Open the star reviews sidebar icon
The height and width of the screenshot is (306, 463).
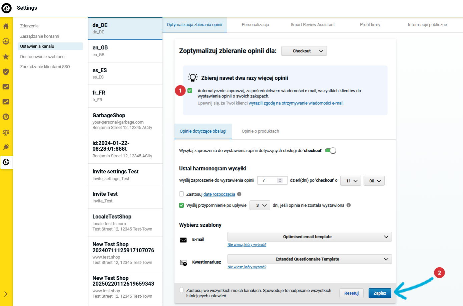click(6, 56)
